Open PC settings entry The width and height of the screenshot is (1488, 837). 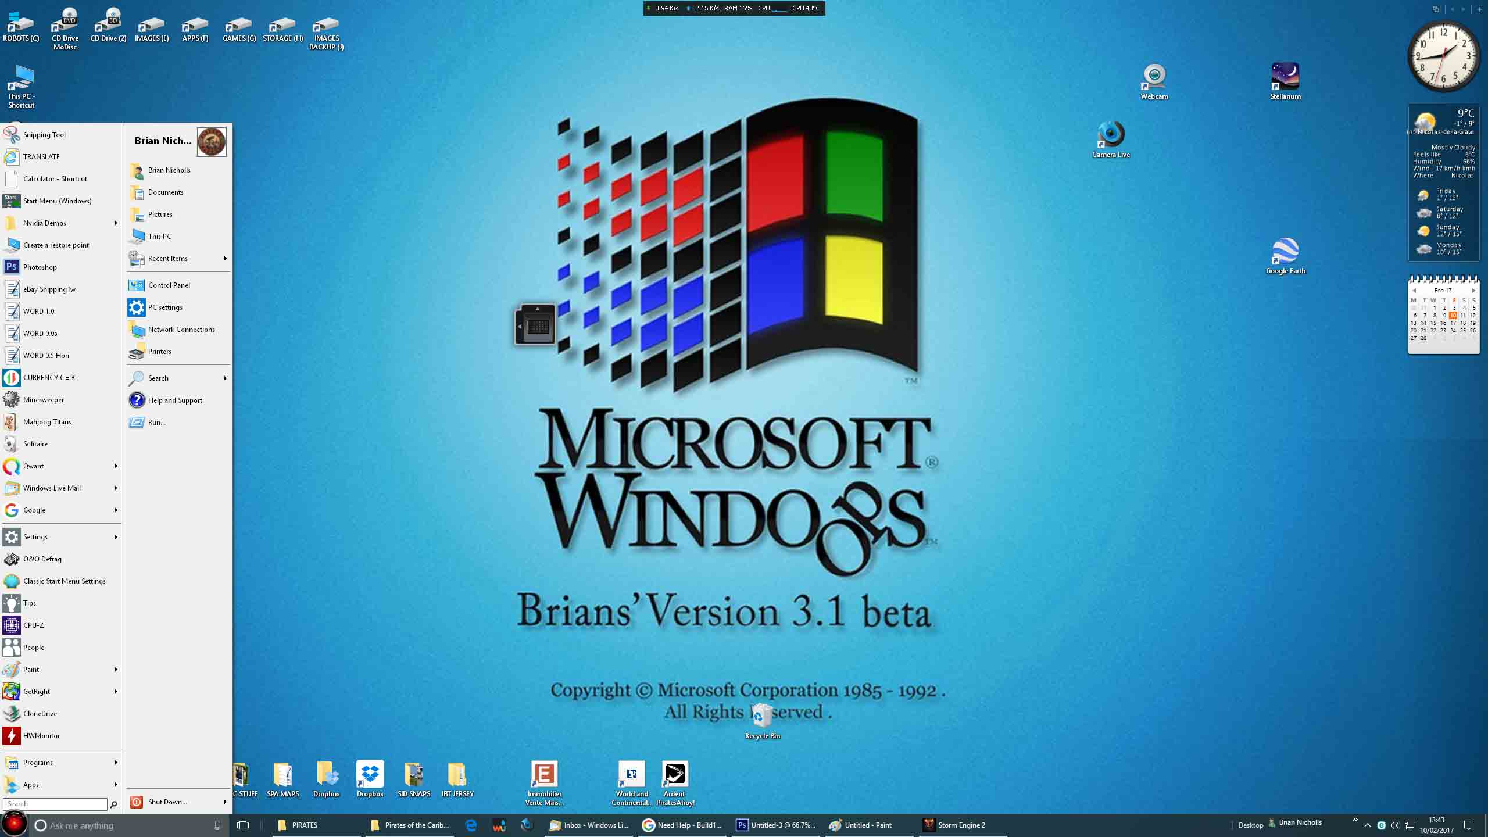(178, 307)
